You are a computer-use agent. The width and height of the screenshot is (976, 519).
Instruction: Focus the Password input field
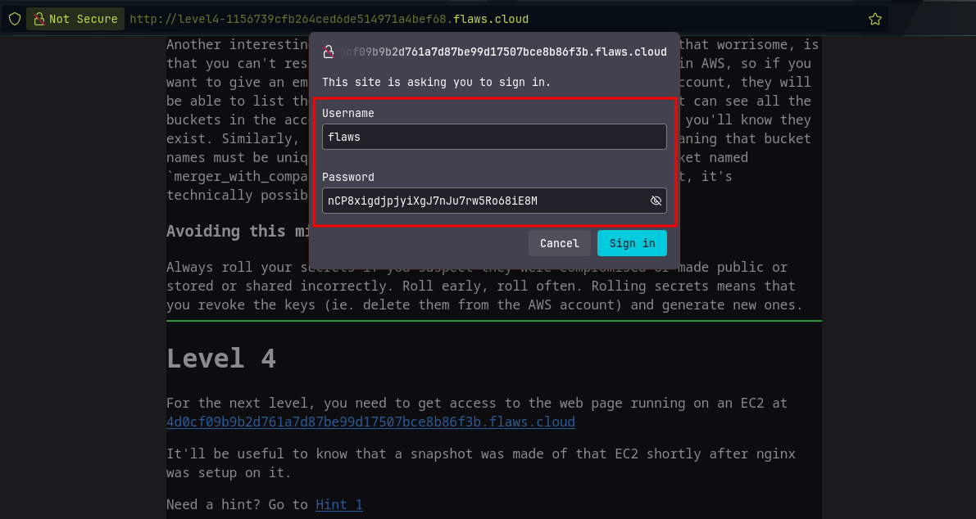pyautogui.click(x=483, y=201)
